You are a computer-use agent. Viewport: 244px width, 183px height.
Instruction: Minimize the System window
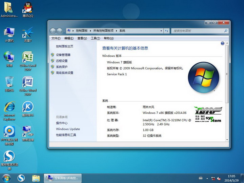[x=208, y=22]
